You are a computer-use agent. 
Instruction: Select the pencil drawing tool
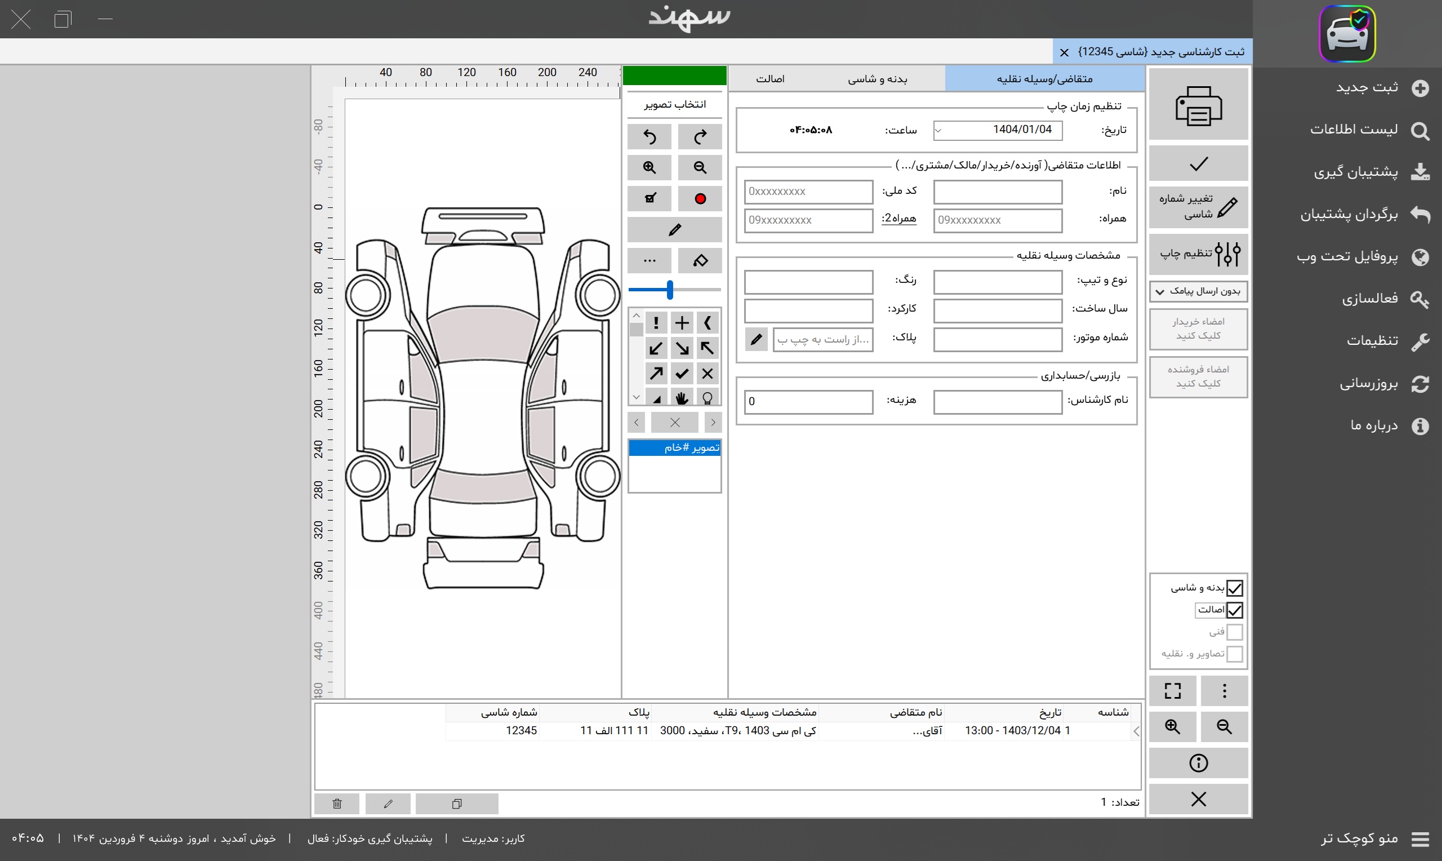point(674,230)
